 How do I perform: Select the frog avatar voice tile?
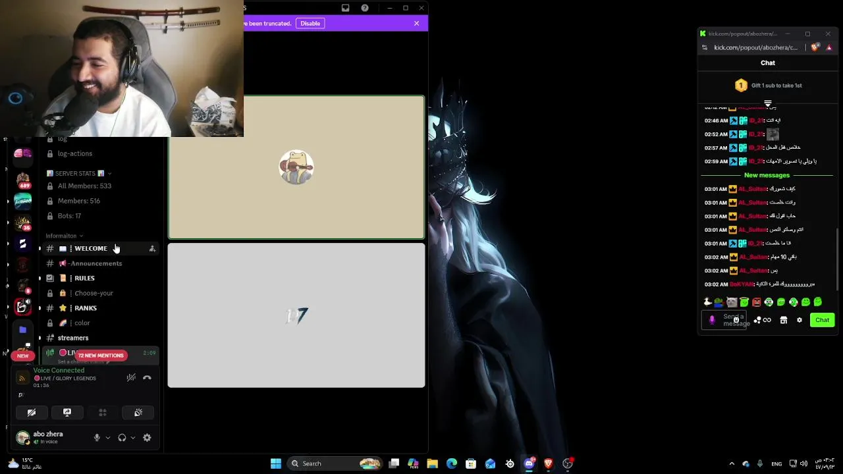296,167
